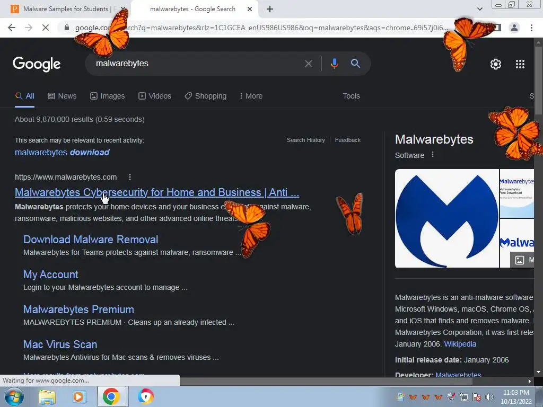Open Malwarebytes Cybersecurity for Home and Business result
The width and height of the screenshot is (543, 407).
click(157, 192)
